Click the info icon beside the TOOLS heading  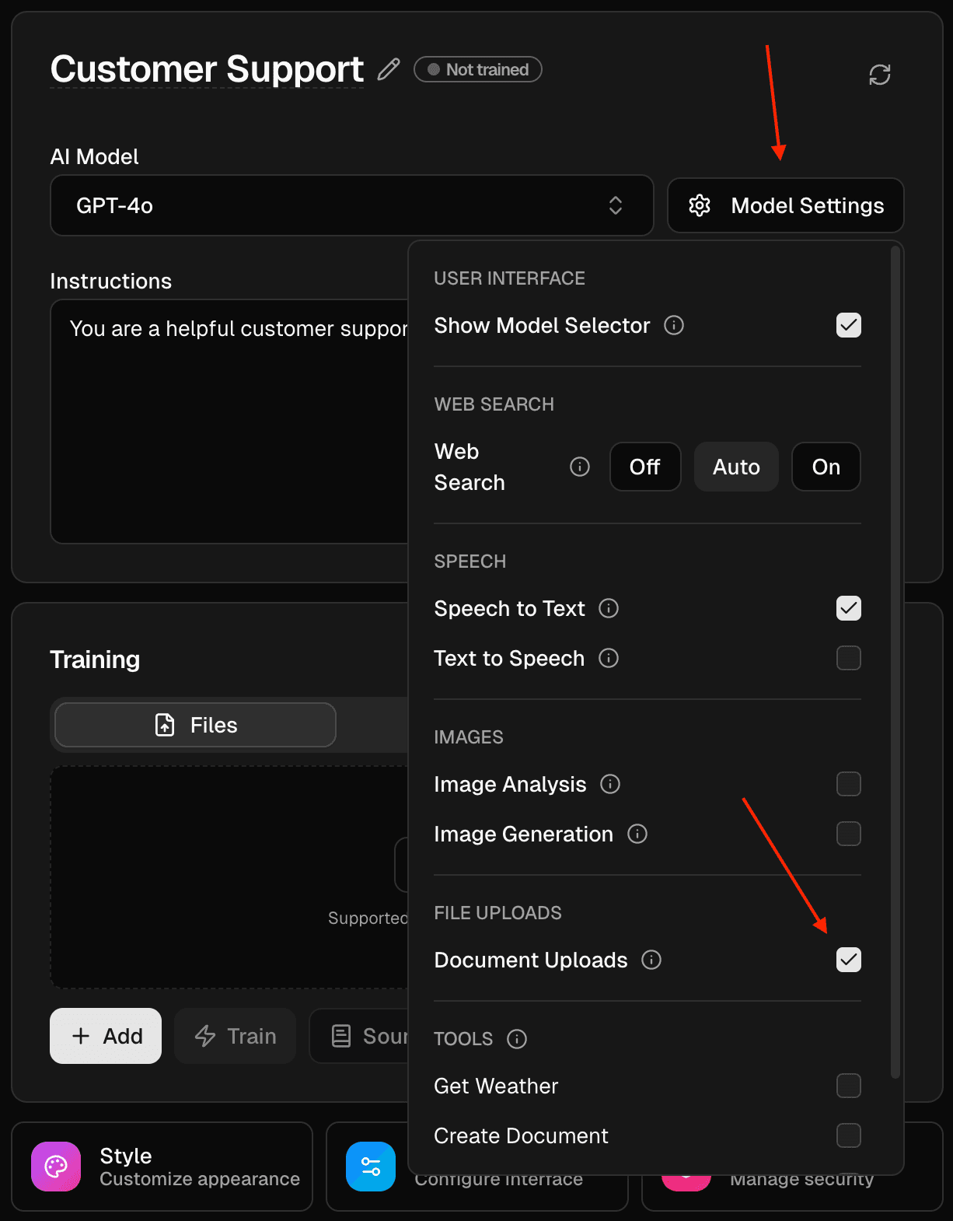[x=517, y=1039]
